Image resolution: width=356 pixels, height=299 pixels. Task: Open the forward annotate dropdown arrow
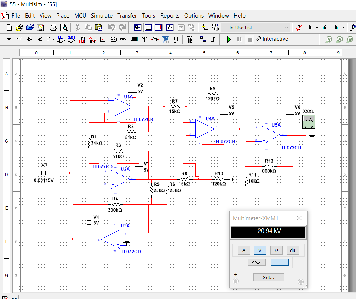tap(343, 27)
